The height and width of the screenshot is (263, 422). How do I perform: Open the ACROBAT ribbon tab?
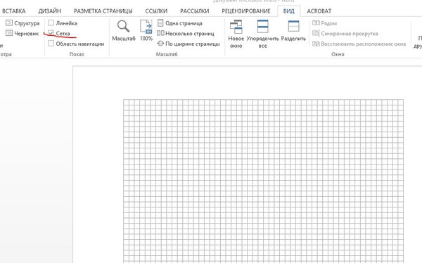[319, 11]
